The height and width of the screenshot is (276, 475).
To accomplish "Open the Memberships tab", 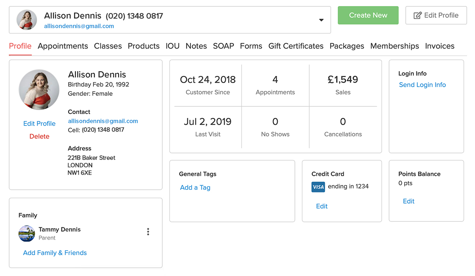I will pyautogui.click(x=394, y=46).
